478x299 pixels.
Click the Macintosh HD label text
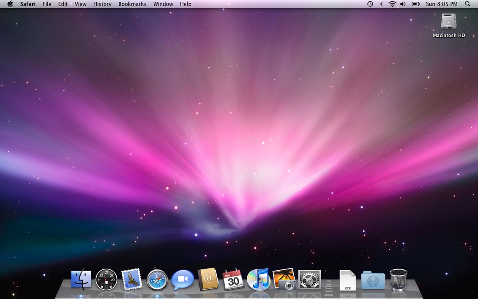click(449, 36)
